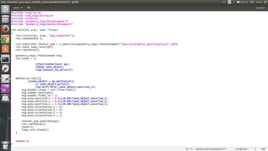Create a new tab with the toolbar icon
This screenshot has height=151, width=268.
(29, 8)
